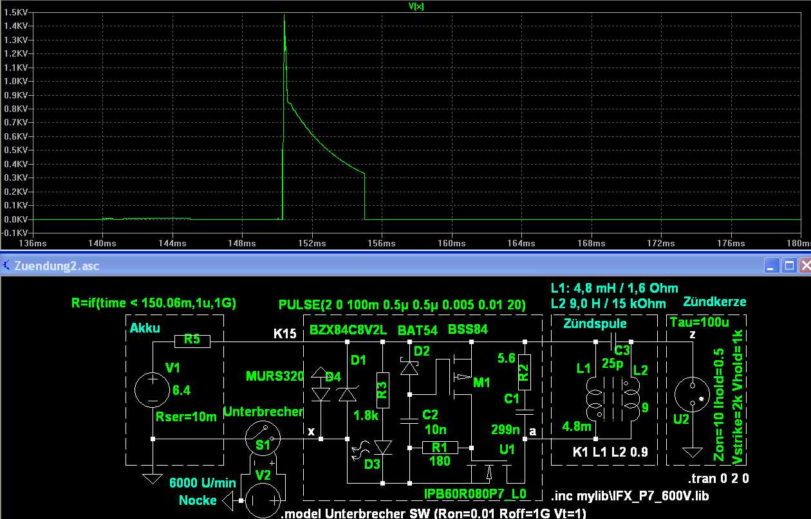The width and height of the screenshot is (811, 519).
Task: Select the R1 180 ohm resistor
Action: (442, 447)
